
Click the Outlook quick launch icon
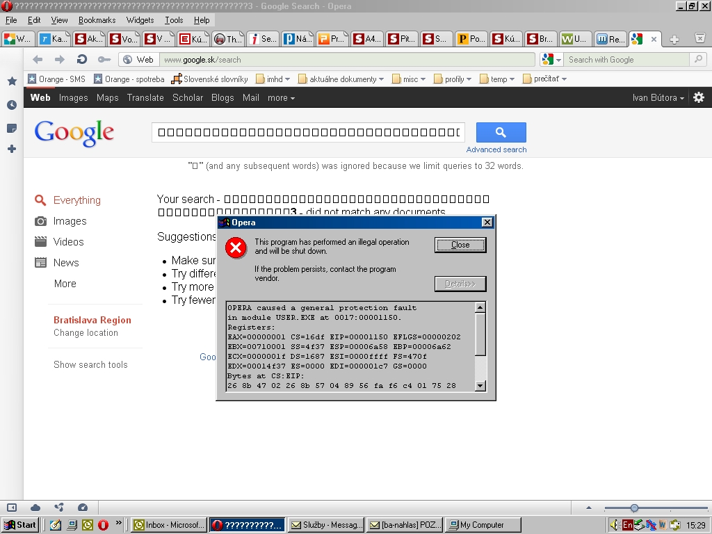[x=87, y=525]
